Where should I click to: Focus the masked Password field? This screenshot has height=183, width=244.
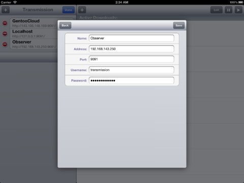pyautogui.click(x=132, y=80)
